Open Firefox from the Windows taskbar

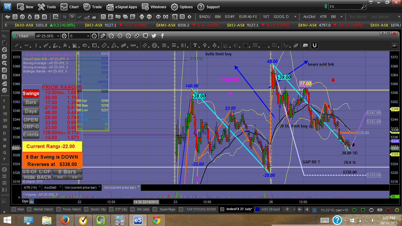coord(65,220)
